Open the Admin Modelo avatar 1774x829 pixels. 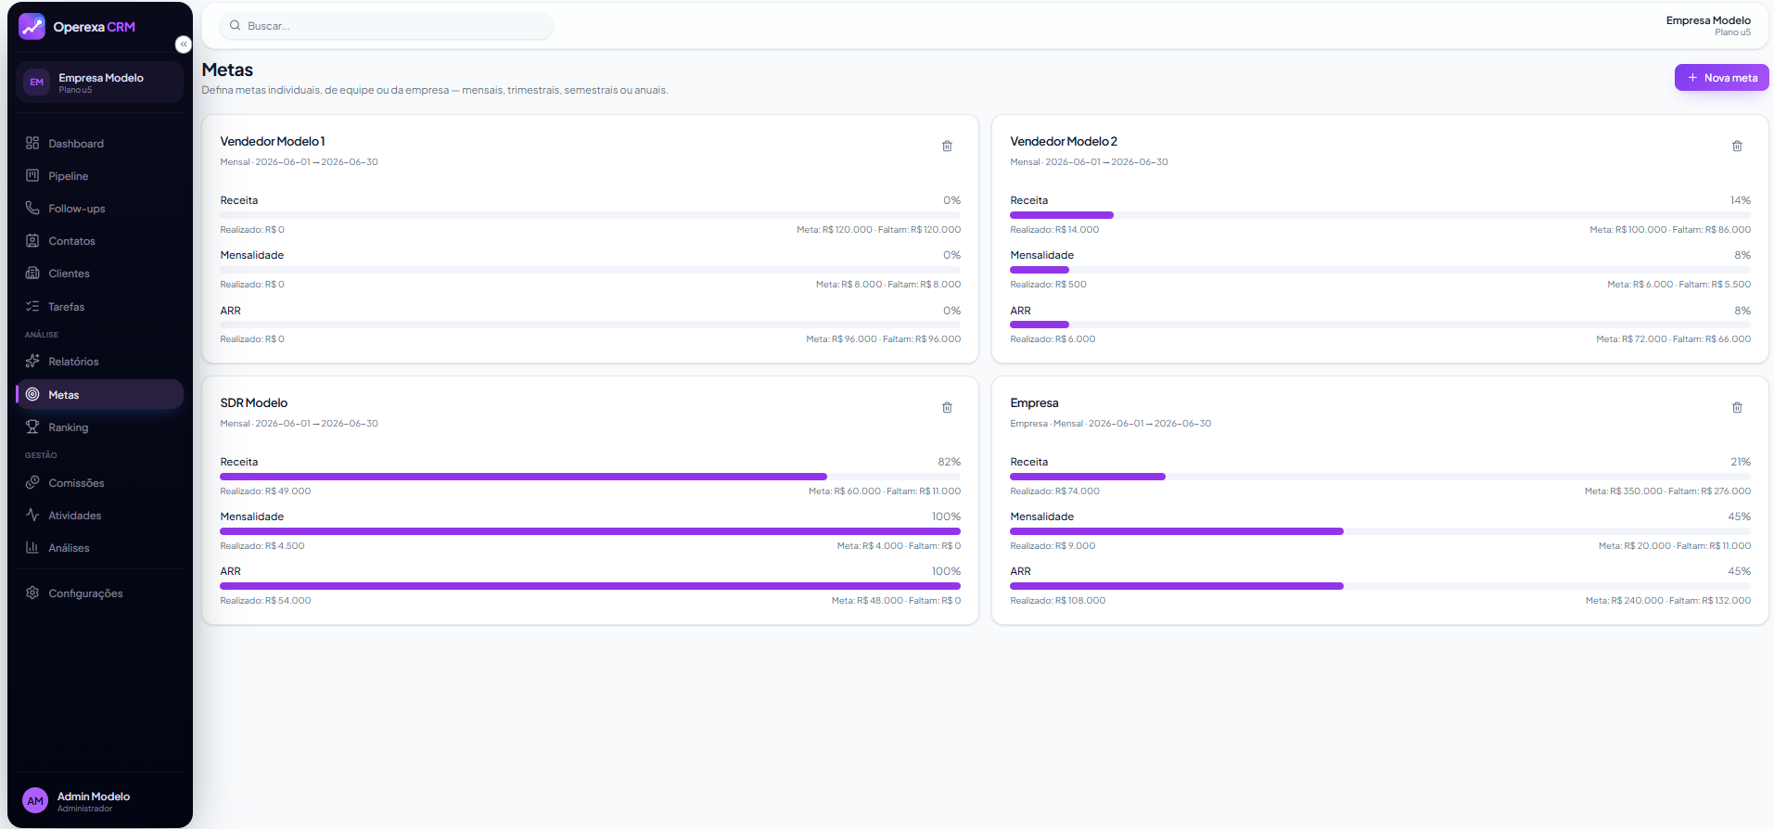click(x=35, y=801)
